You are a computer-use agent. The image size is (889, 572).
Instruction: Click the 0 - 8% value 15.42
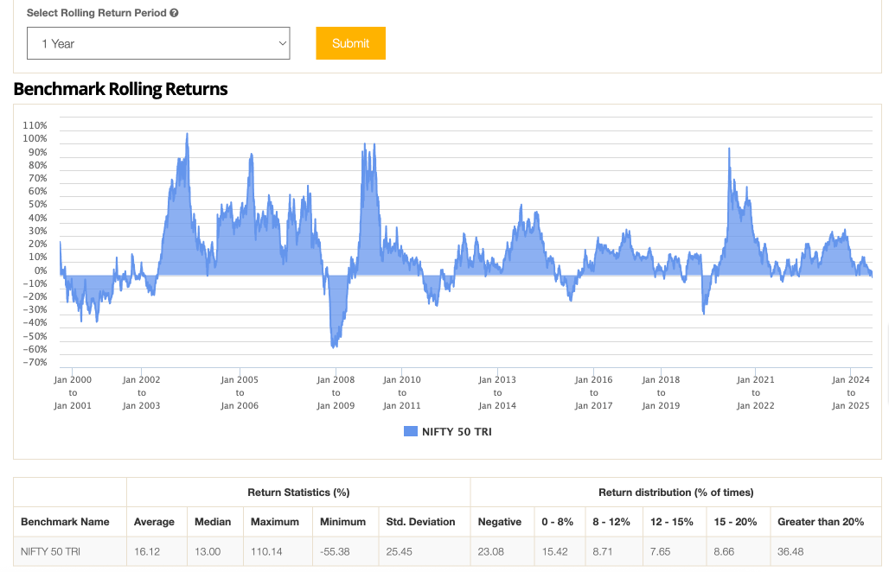tap(554, 551)
